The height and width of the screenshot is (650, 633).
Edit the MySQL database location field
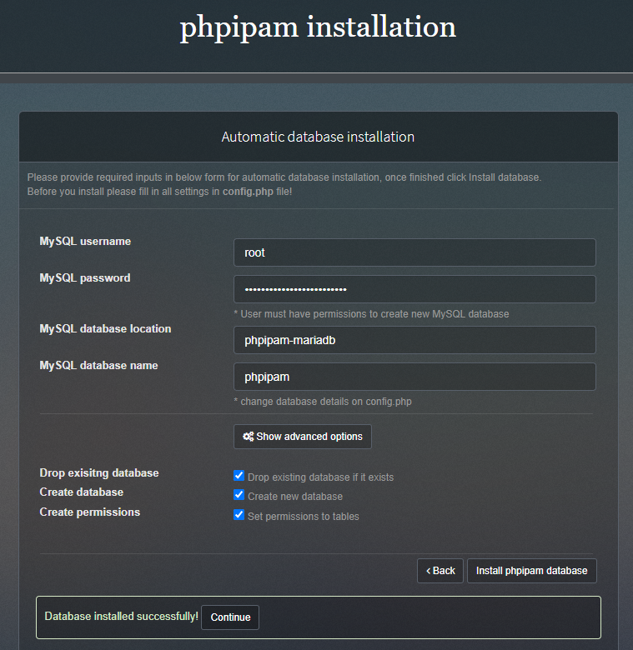click(414, 340)
